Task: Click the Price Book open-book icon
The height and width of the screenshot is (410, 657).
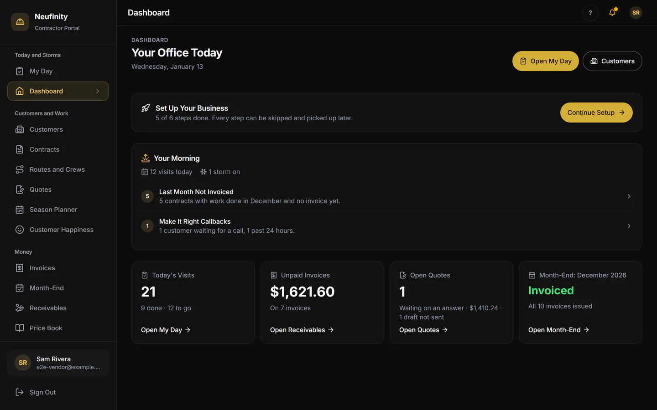Action: coord(20,328)
